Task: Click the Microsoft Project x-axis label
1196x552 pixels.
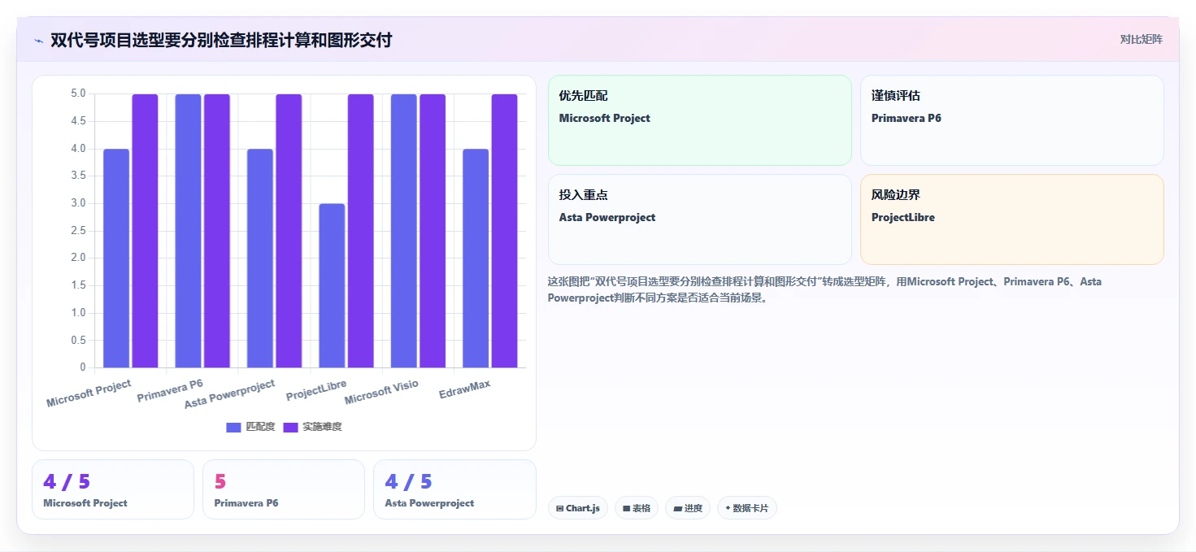Action: coord(89,393)
